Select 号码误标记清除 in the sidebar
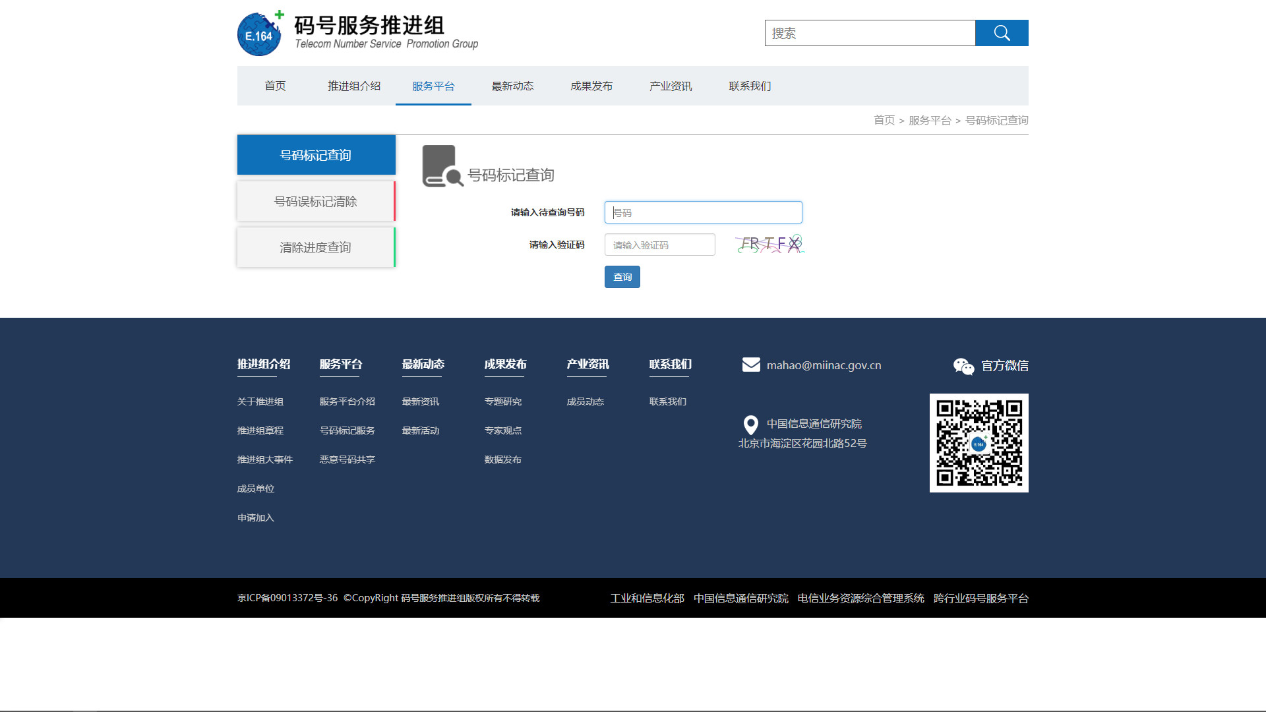Viewport: 1266px width, 712px height. (x=316, y=201)
